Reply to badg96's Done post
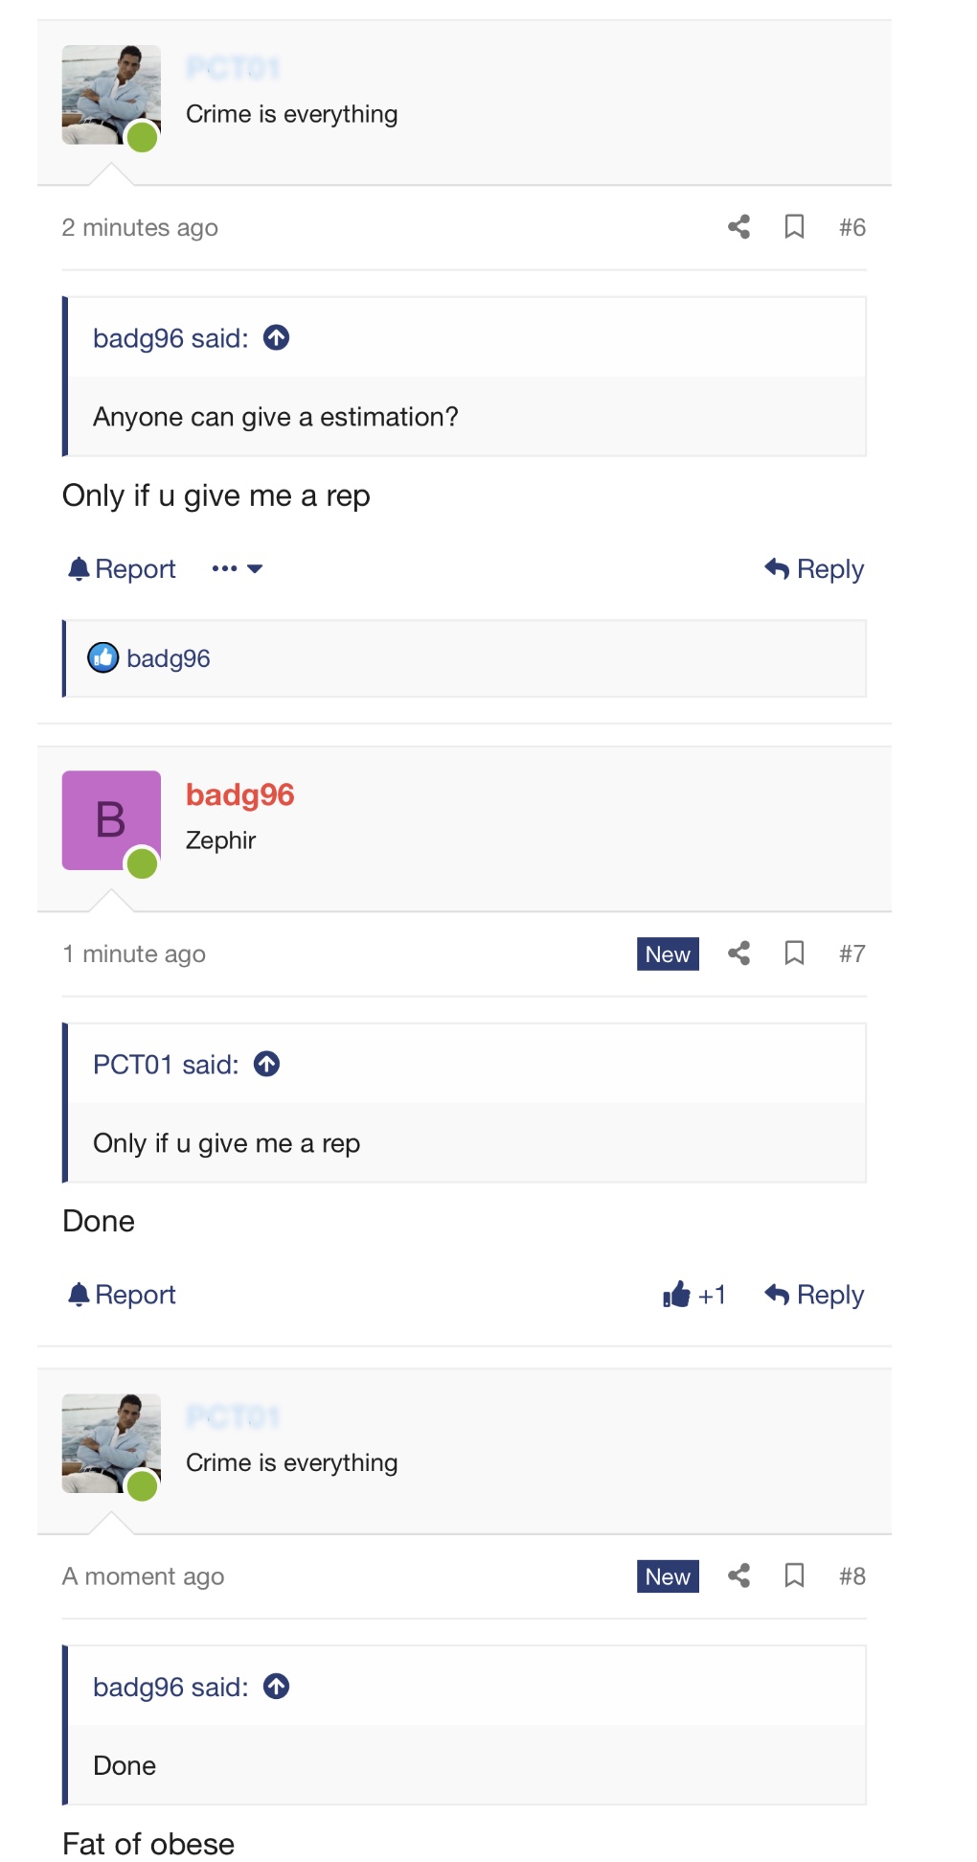977x1862 pixels. click(814, 1295)
